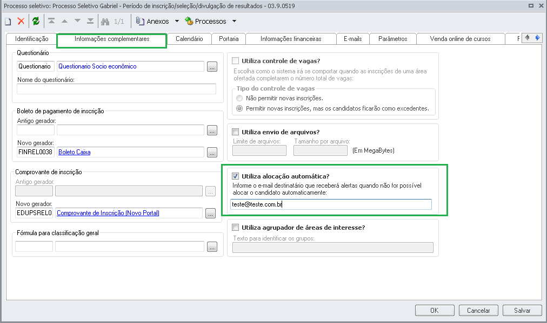
Task: Open Boleto Antigo gerador lookup button
Action: (212, 130)
